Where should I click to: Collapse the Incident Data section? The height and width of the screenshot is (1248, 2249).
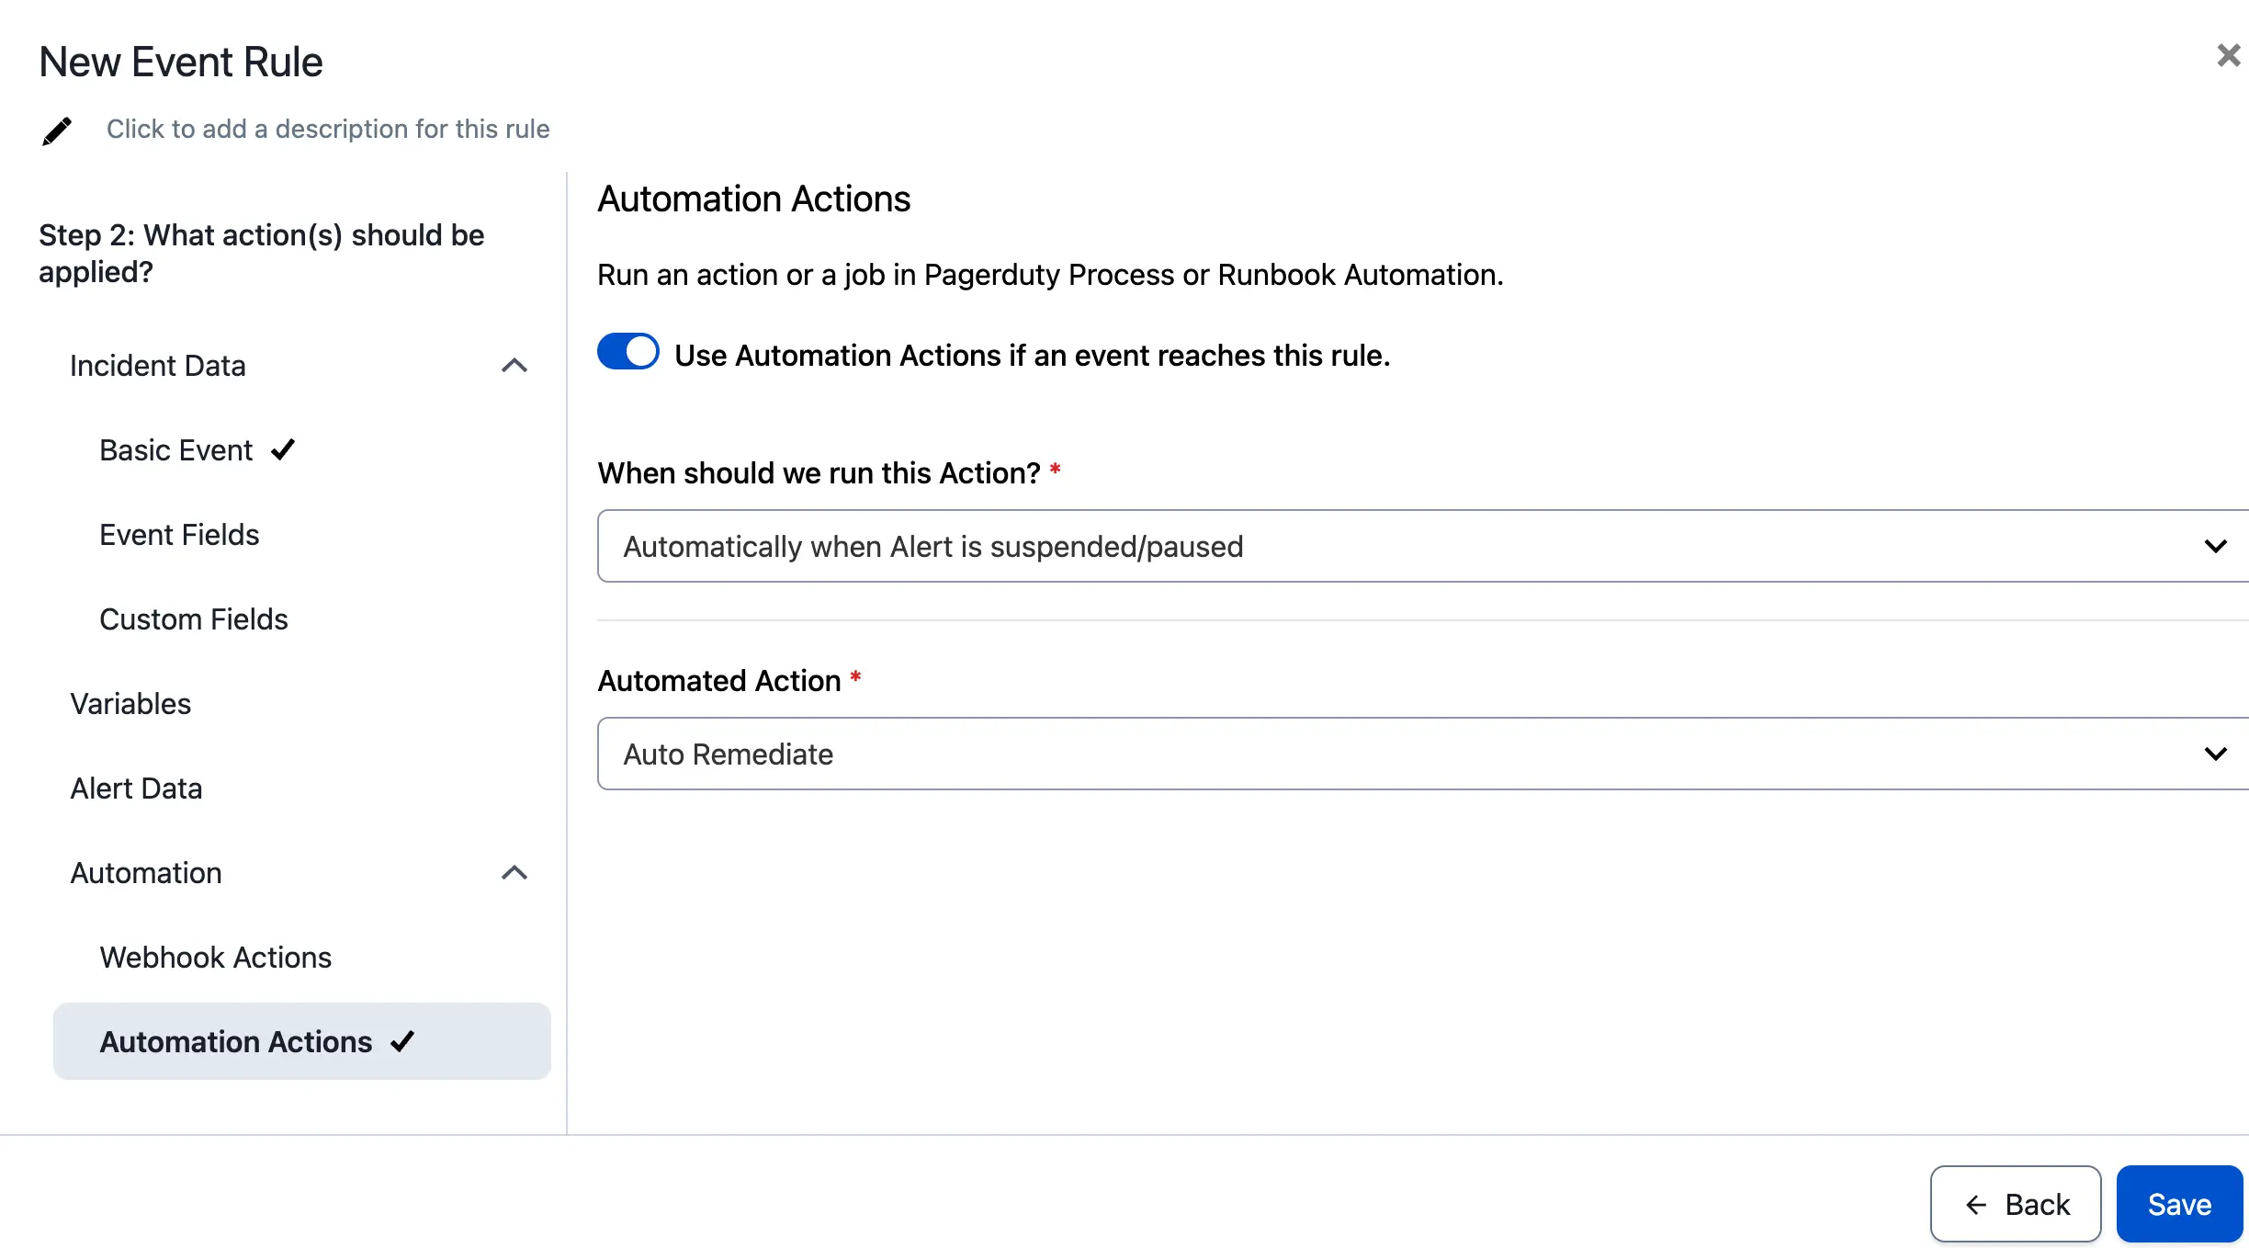coord(514,366)
